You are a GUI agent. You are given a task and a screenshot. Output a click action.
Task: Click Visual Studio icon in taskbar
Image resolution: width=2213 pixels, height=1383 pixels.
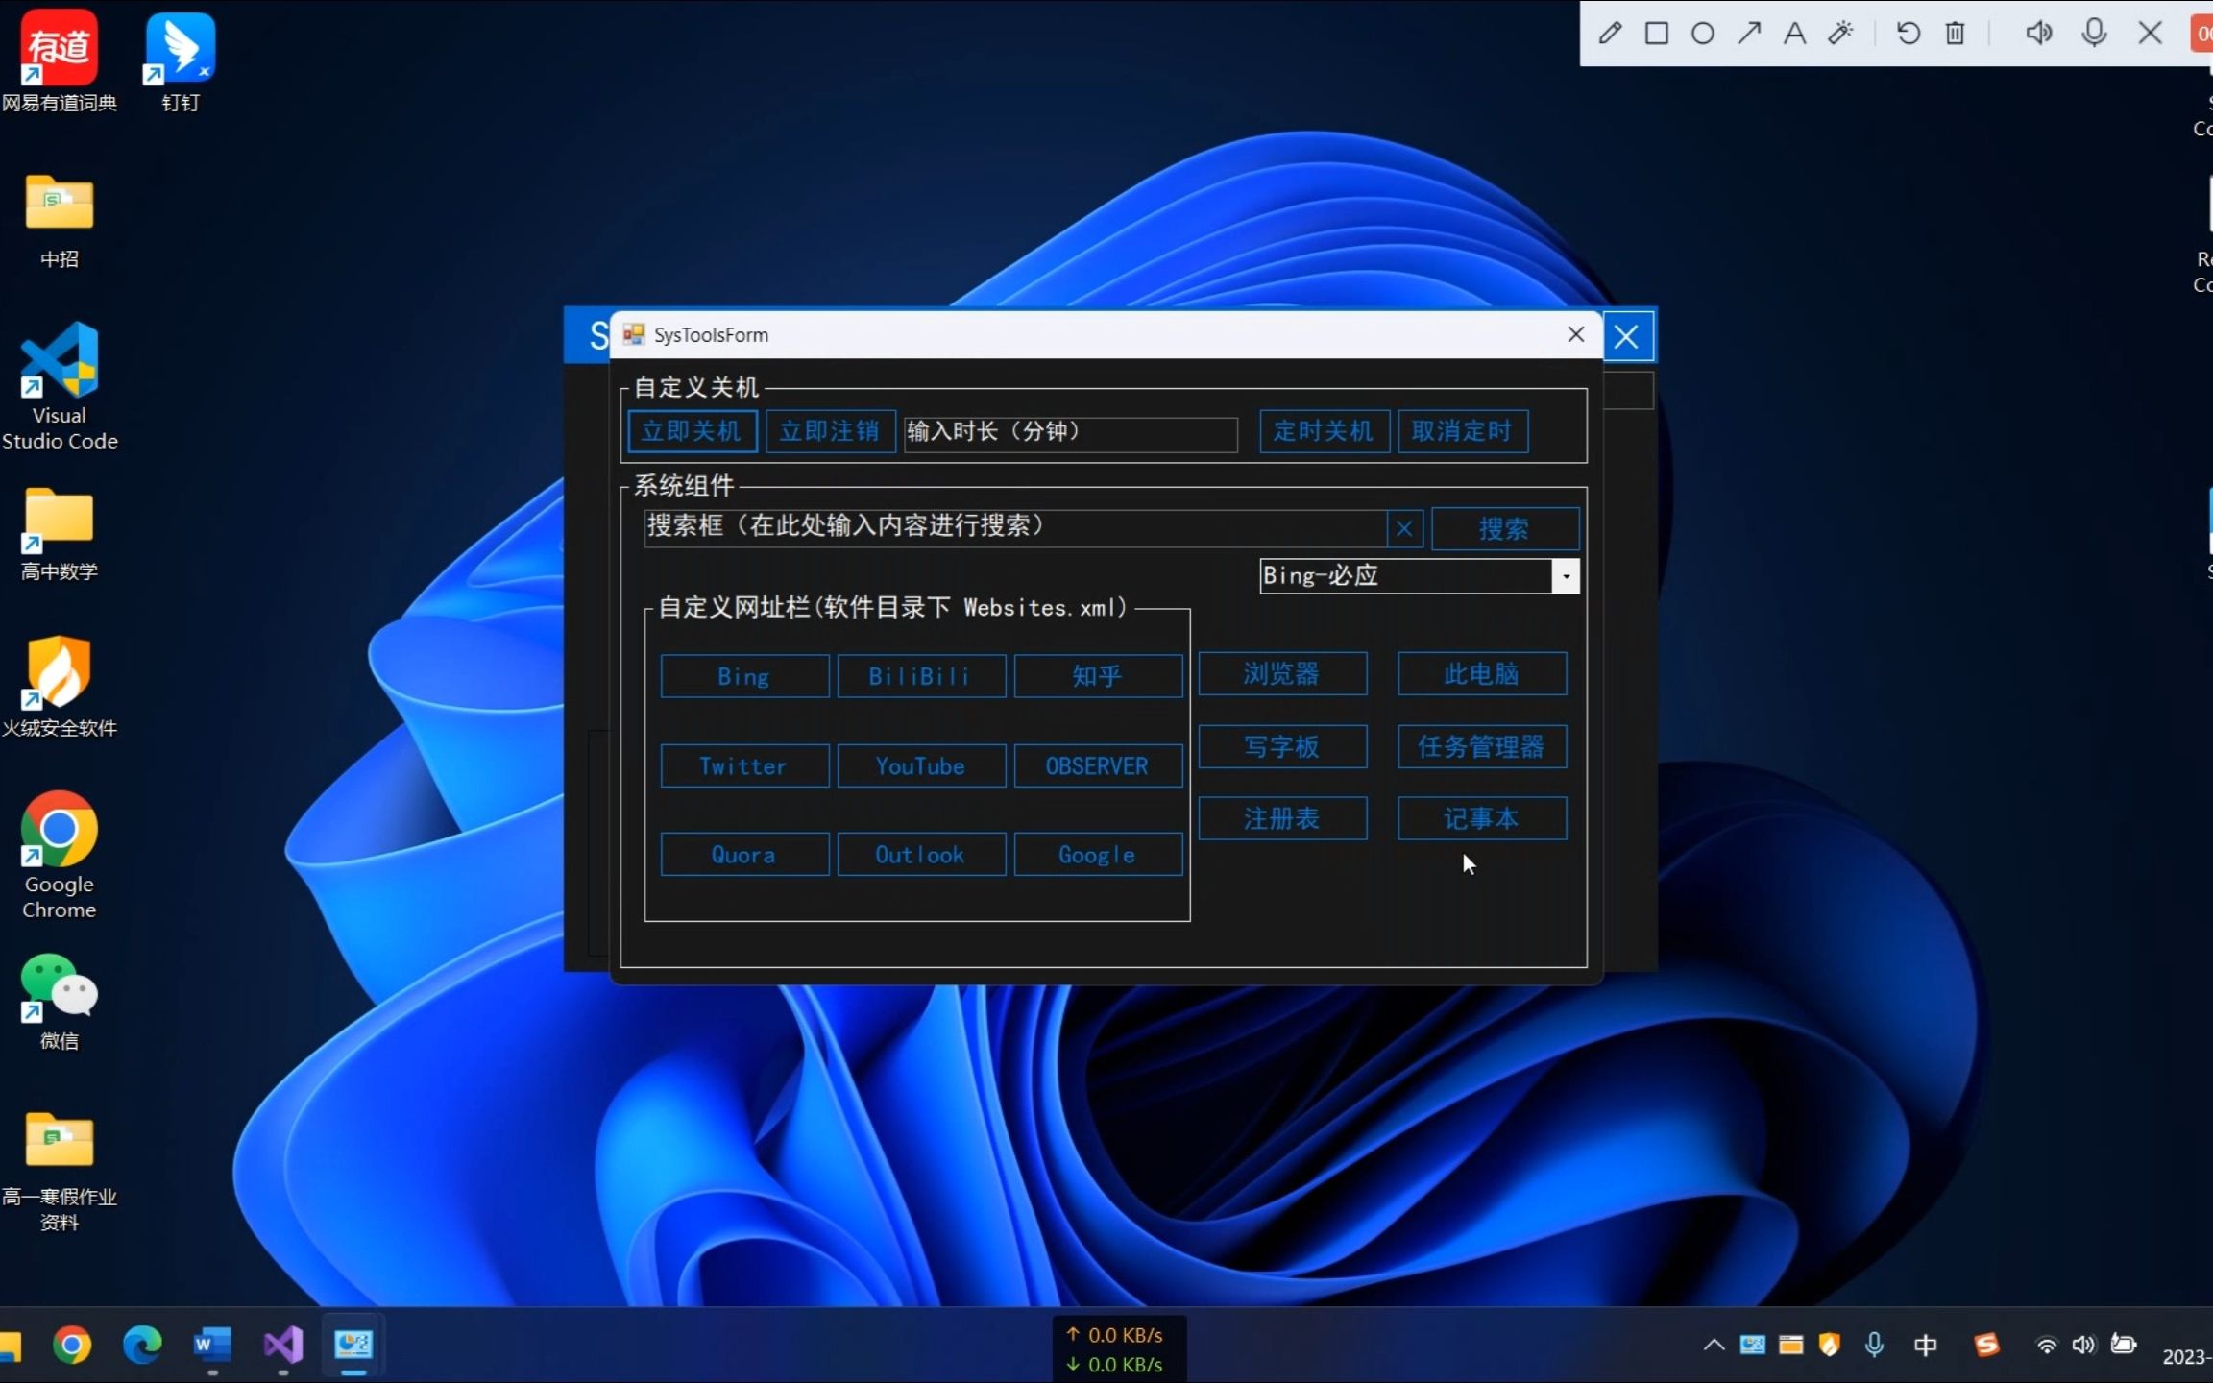click(x=283, y=1345)
